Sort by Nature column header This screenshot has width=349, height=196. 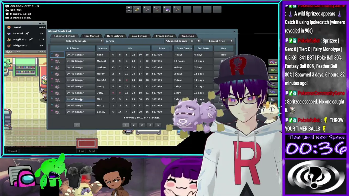(x=103, y=48)
